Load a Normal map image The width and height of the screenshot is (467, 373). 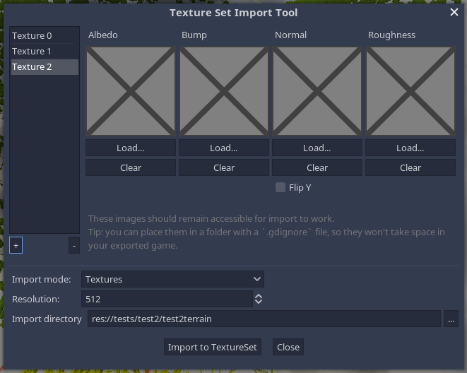pyautogui.click(x=317, y=148)
